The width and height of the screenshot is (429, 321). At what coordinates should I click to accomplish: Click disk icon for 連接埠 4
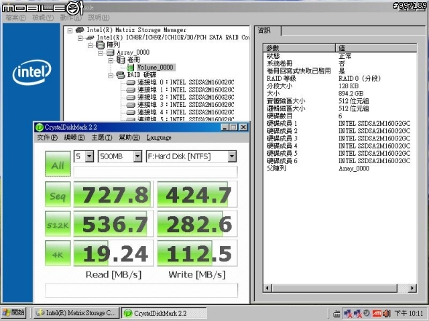pyautogui.click(x=131, y=112)
